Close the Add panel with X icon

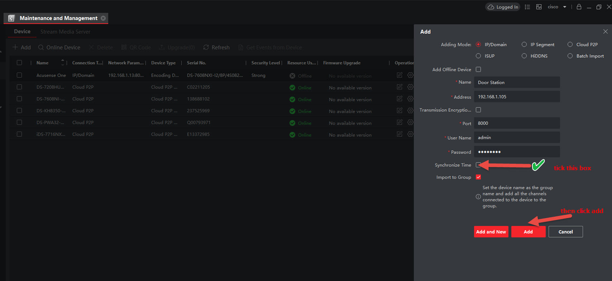605,31
